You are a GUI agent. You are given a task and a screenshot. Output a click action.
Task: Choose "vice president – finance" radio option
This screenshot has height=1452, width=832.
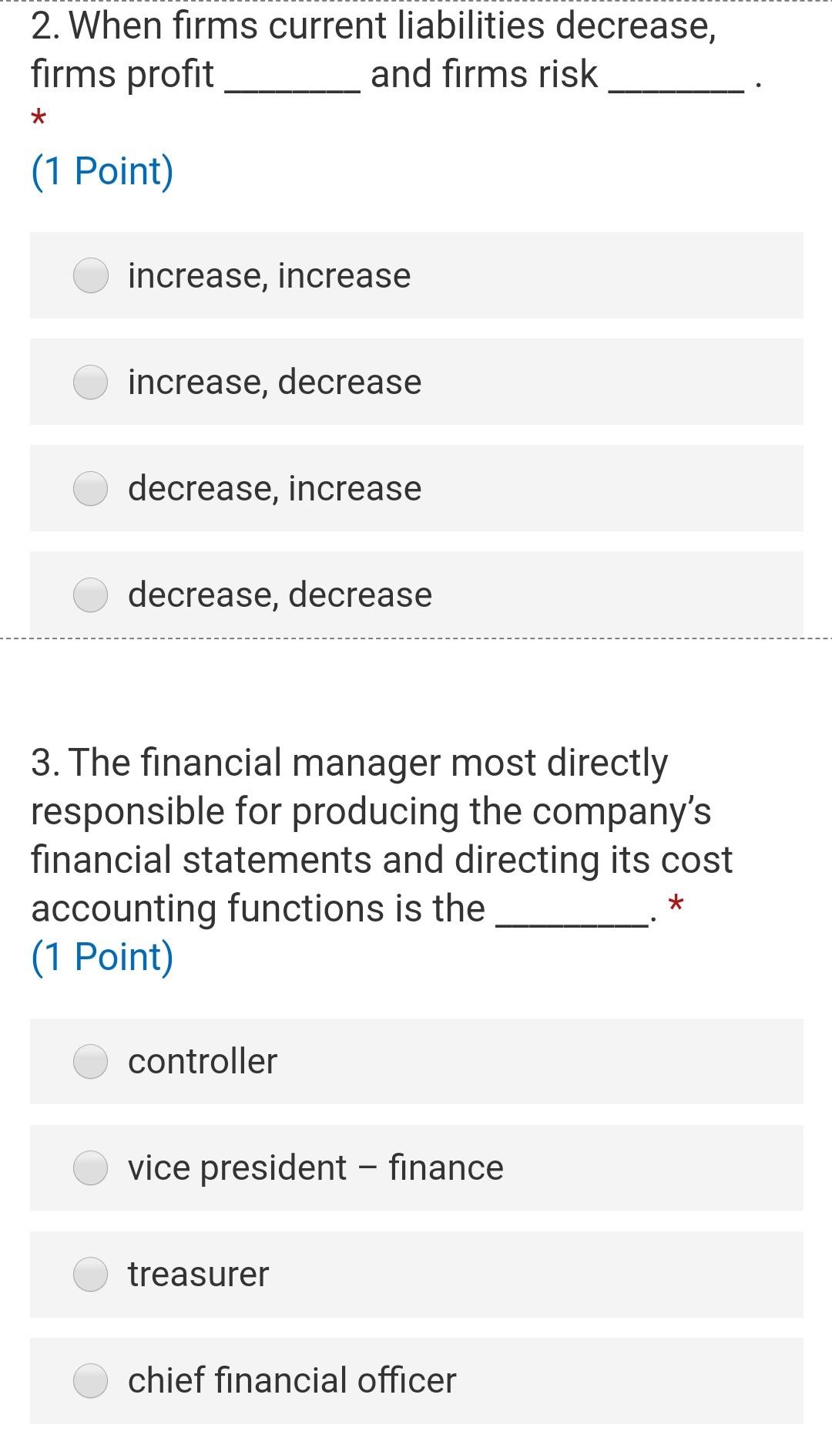pyautogui.click(x=90, y=1167)
